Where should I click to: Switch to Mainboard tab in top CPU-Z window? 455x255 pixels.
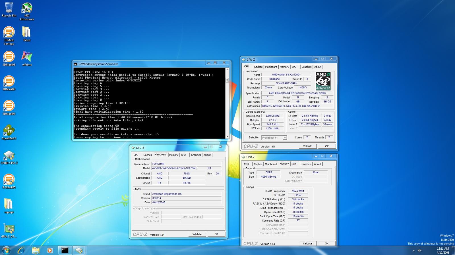click(271, 67)
